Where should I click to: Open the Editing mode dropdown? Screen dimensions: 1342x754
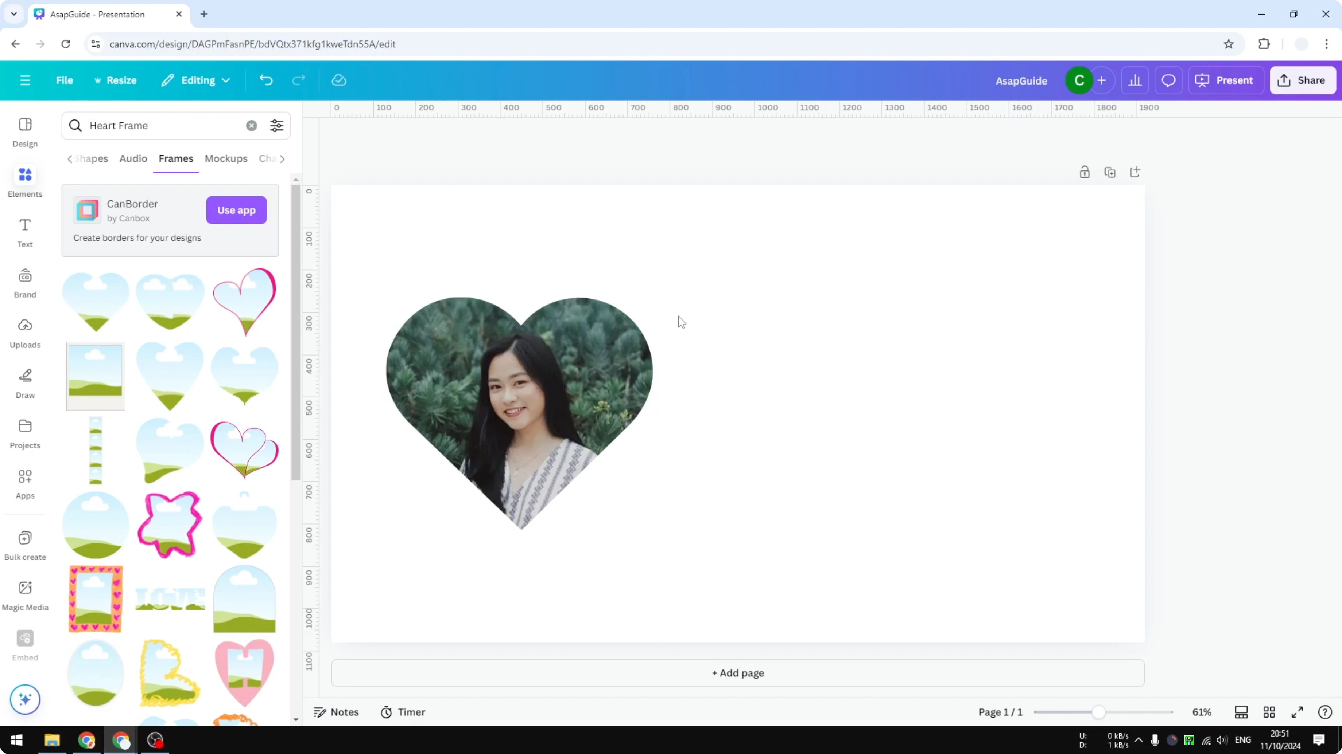coord(195,80)
